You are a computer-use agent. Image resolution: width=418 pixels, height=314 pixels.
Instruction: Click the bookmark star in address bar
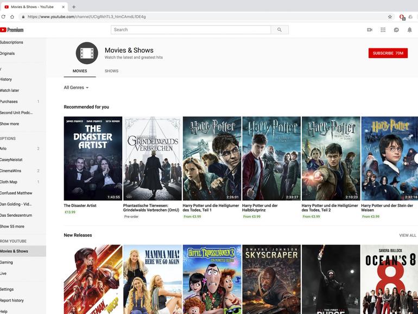tap(390, 17)
